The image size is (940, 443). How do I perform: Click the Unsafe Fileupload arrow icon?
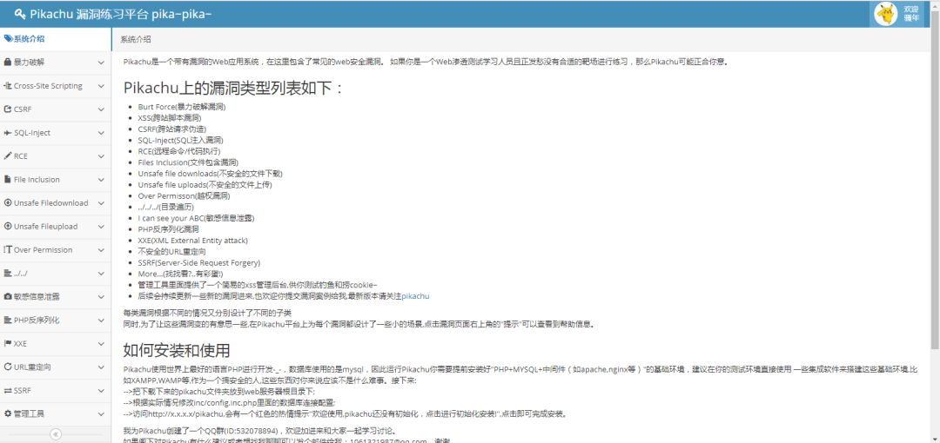pos(8,227)
